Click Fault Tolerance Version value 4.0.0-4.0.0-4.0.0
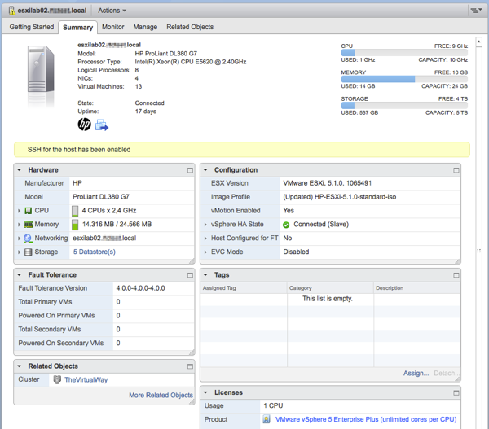 click(140, 288)
